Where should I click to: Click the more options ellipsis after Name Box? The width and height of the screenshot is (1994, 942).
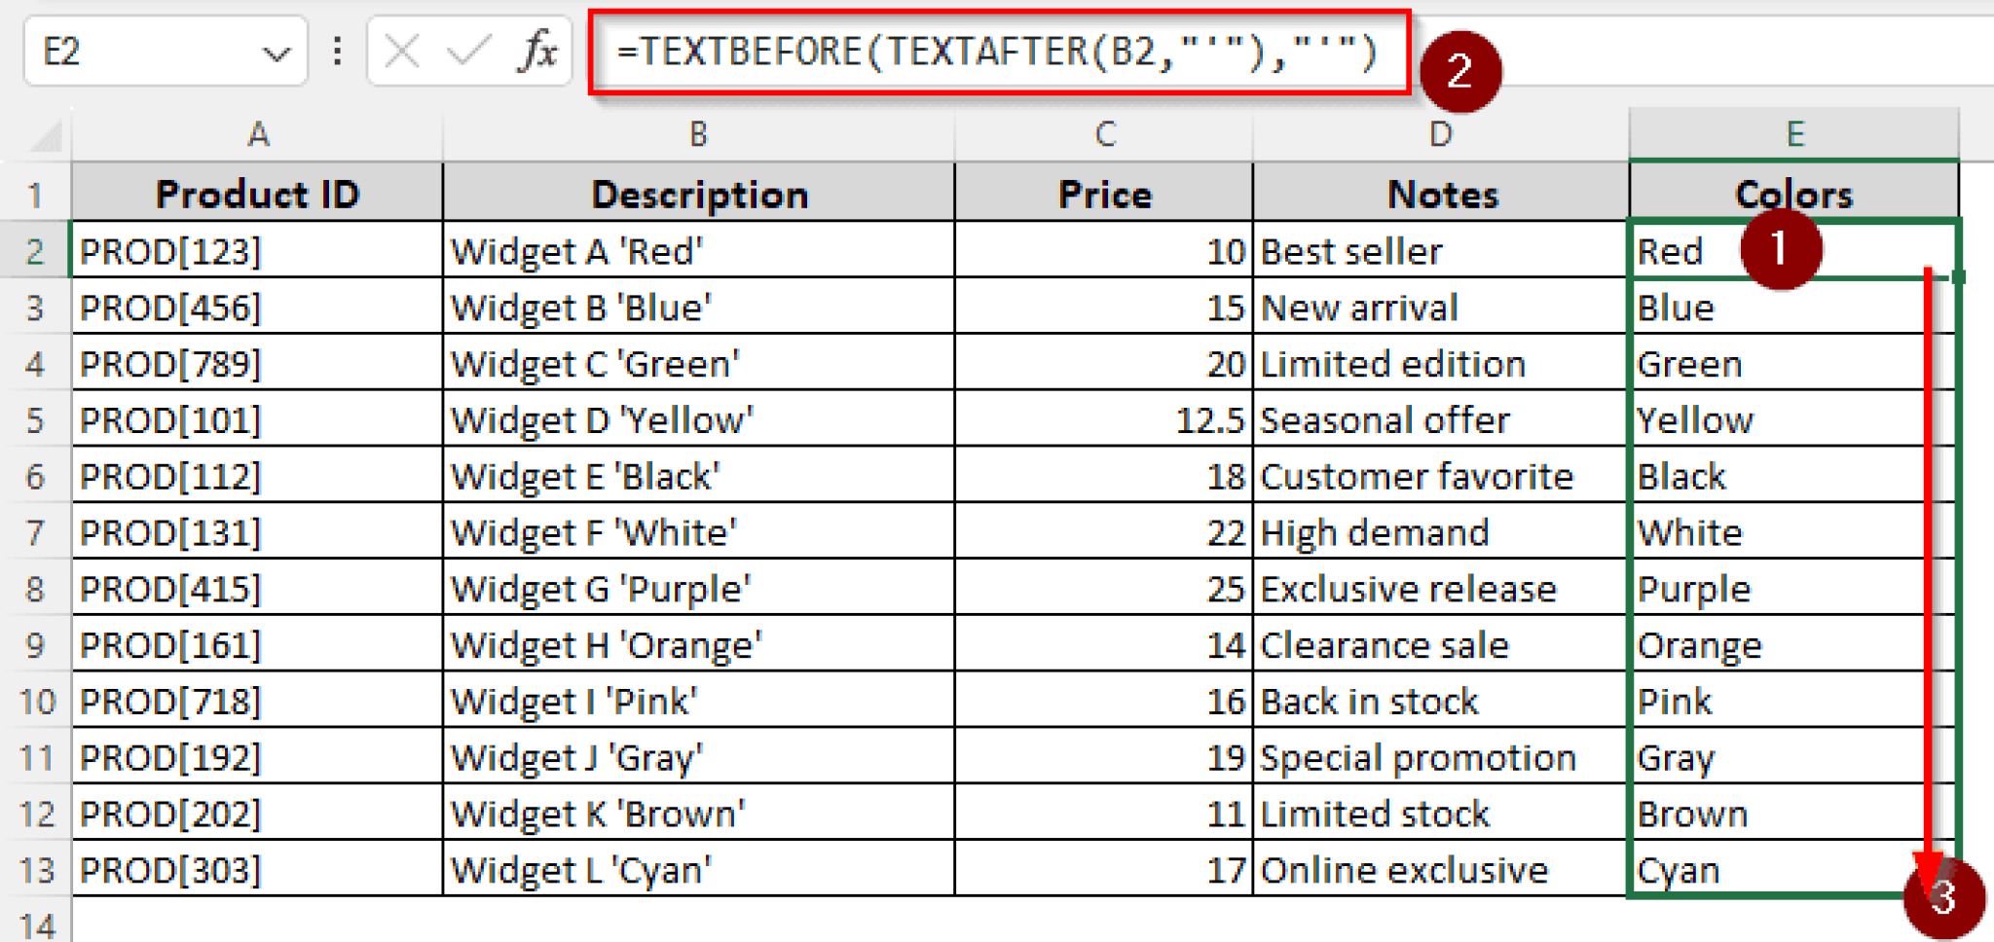click(x=336, y=51)
